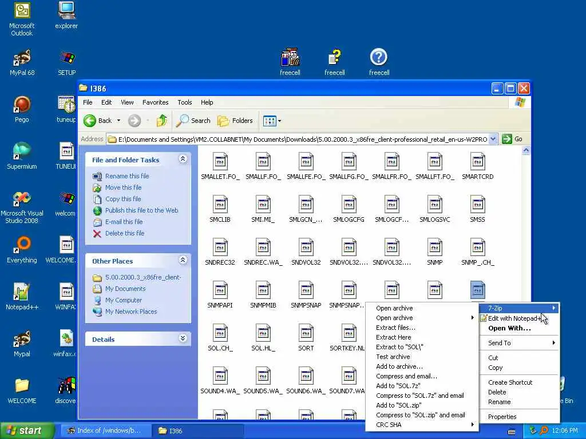This screenshot has height=439, width=586.
Task: Open the Views dropdown arrow
Action: (x=279, y=121)
